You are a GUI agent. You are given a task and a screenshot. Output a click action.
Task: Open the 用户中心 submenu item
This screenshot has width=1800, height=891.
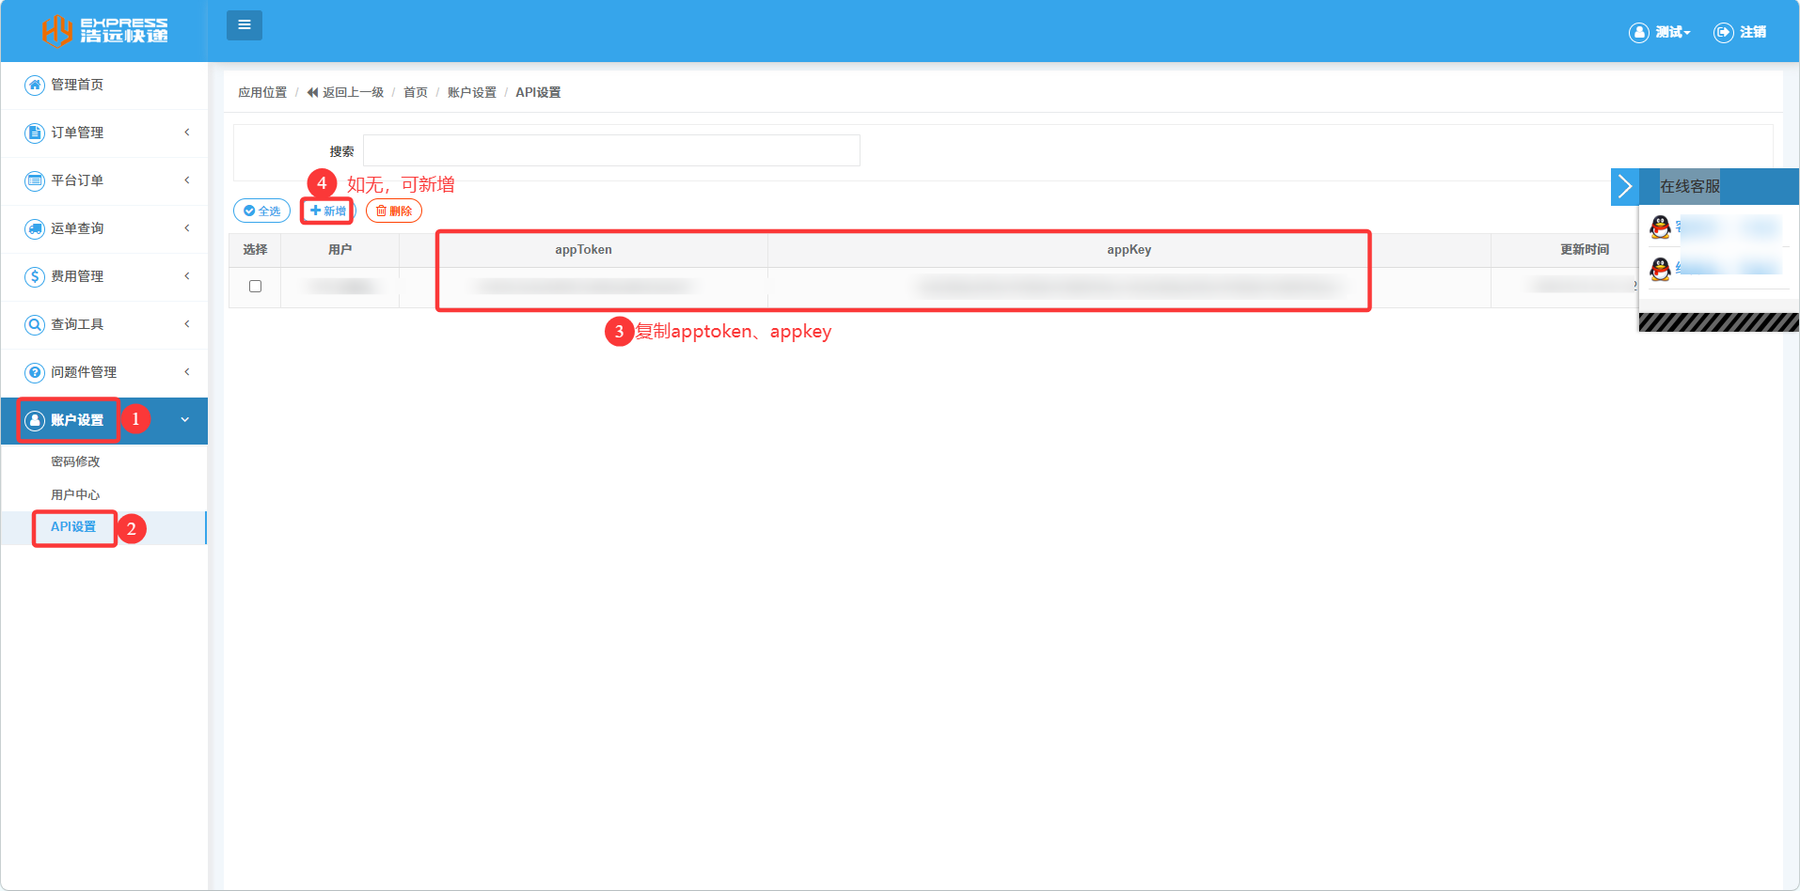pyautogui.click(x=75, y=494)
